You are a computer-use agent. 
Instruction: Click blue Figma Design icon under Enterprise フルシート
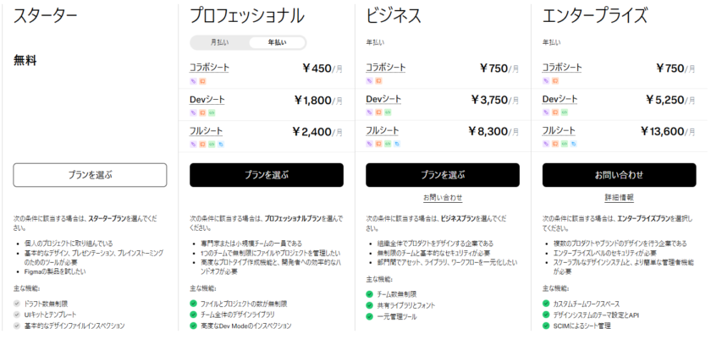[x=572, y=144]
